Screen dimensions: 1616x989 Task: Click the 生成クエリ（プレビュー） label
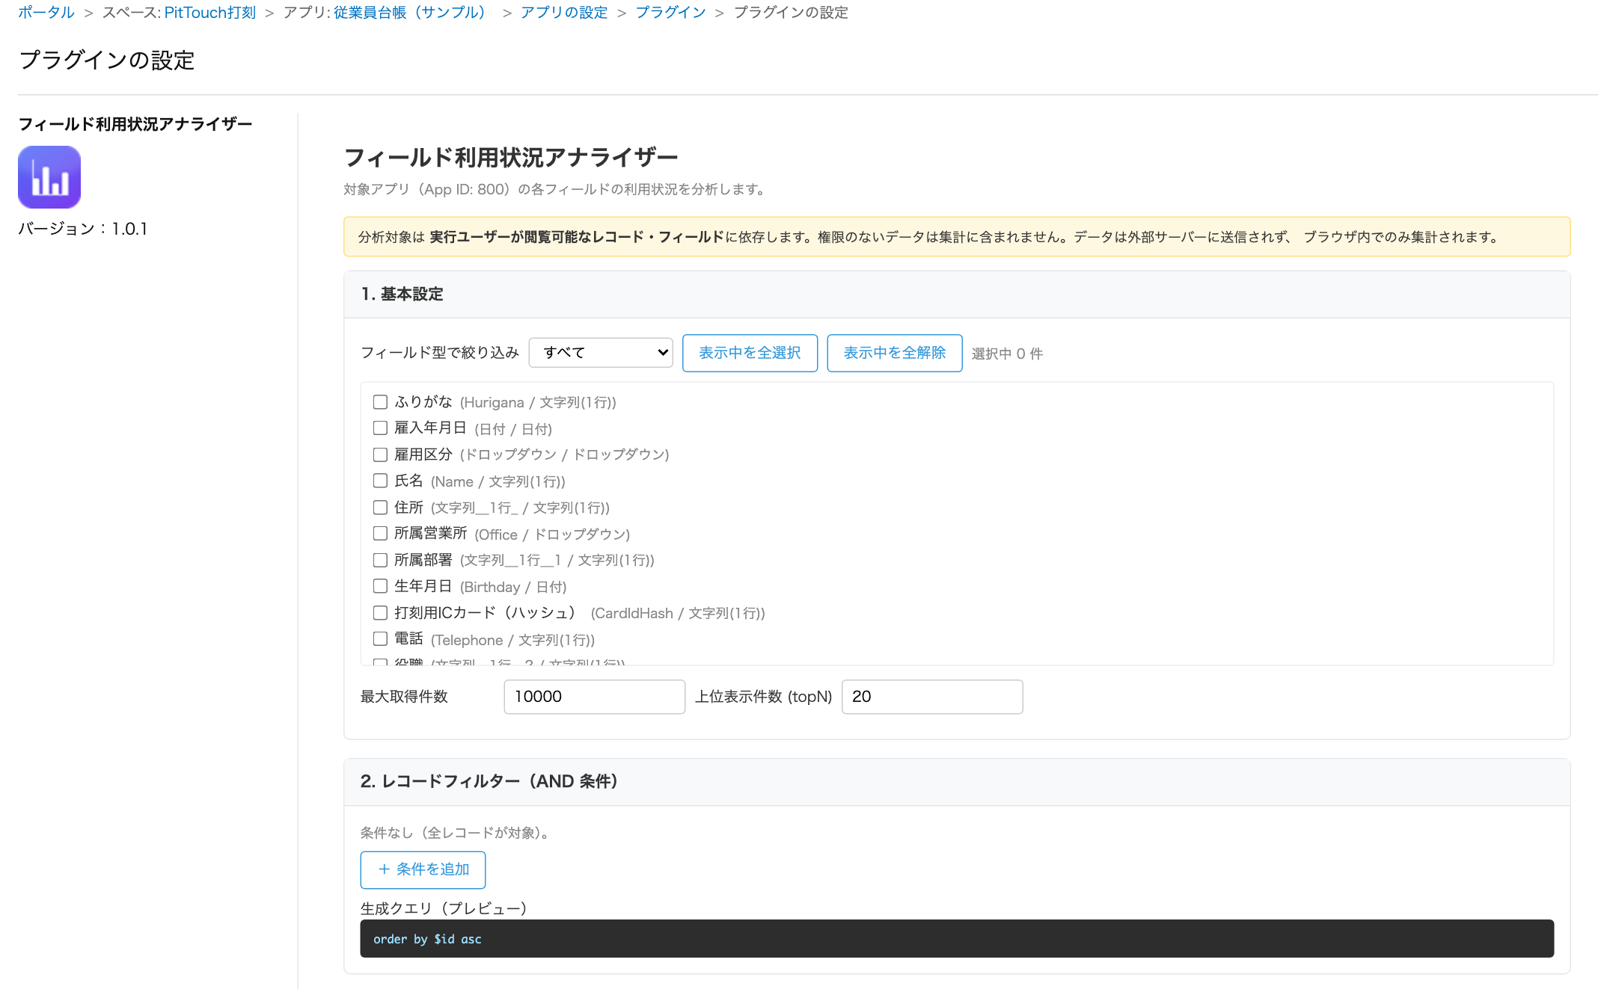[447, 908]
